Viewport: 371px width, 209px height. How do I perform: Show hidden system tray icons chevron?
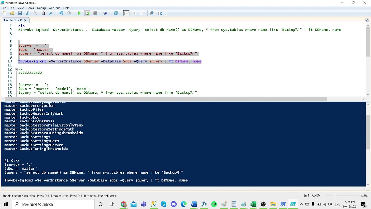301,204
